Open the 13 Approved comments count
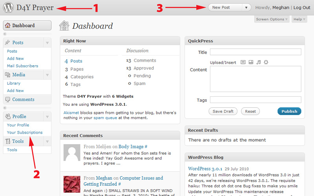The image size is (314, 196). (x=140, y=68)
